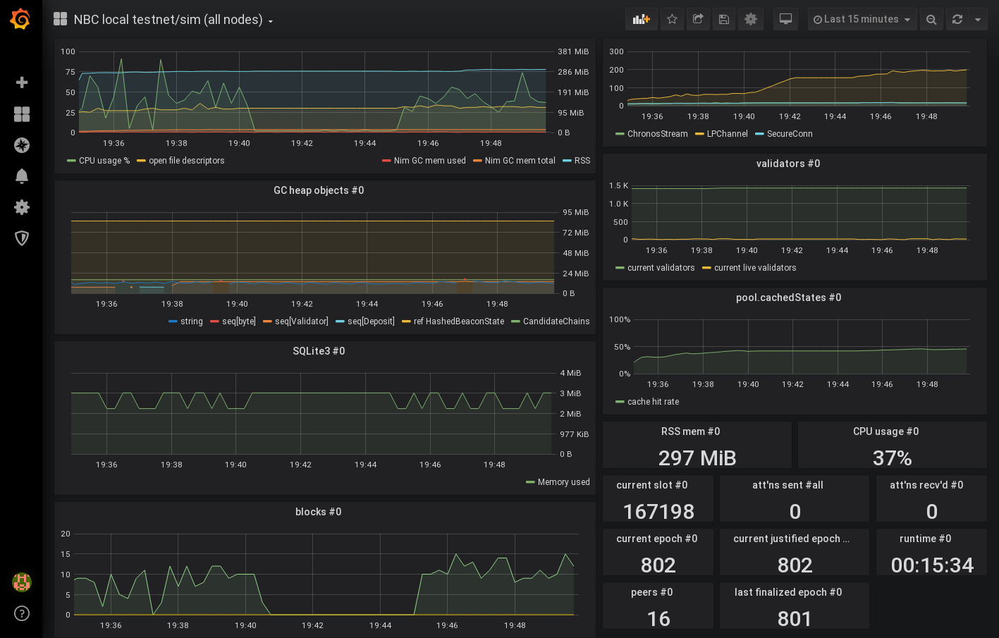This screenshot has width=999, height=638.
Task: Open the CPU usage #0 panel title
Action: click(885, 431)
